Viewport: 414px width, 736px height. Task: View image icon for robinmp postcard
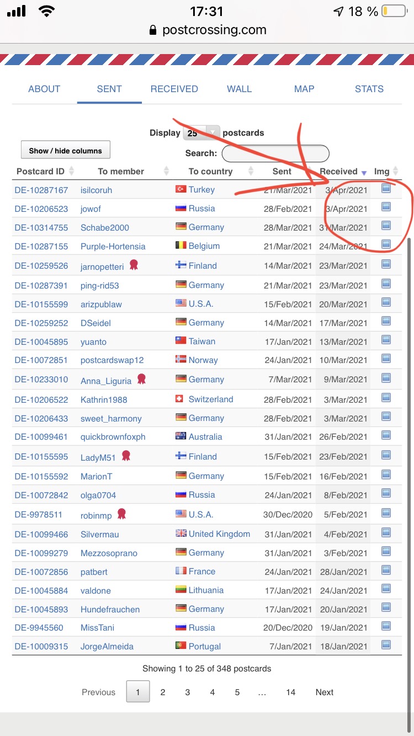pos(386,514)
